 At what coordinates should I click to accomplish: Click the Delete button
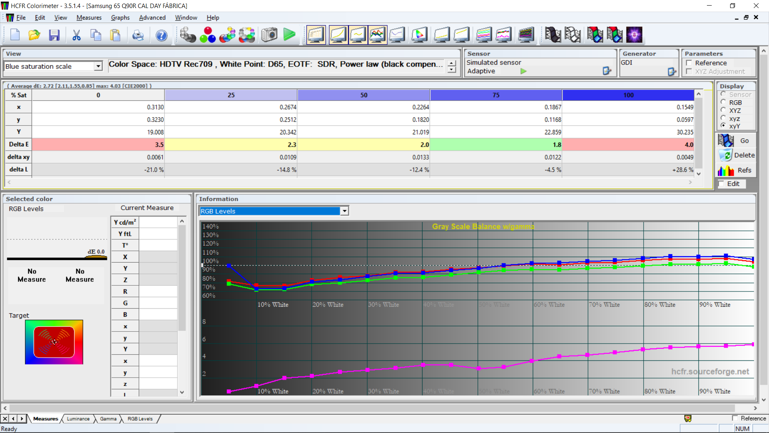click(736, 155)
